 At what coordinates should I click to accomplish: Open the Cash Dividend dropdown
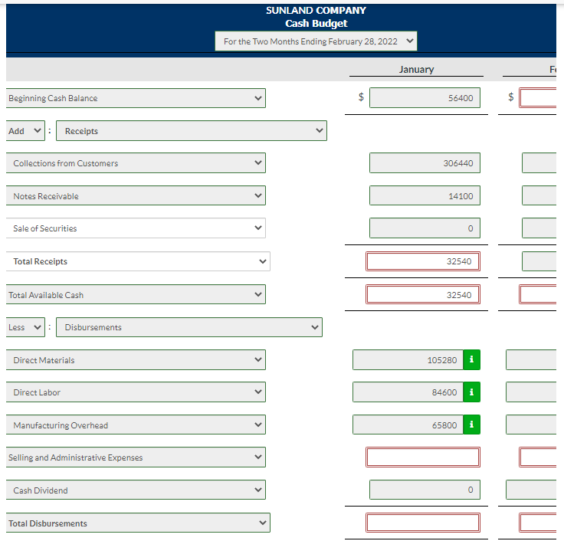tap(136, 490)
